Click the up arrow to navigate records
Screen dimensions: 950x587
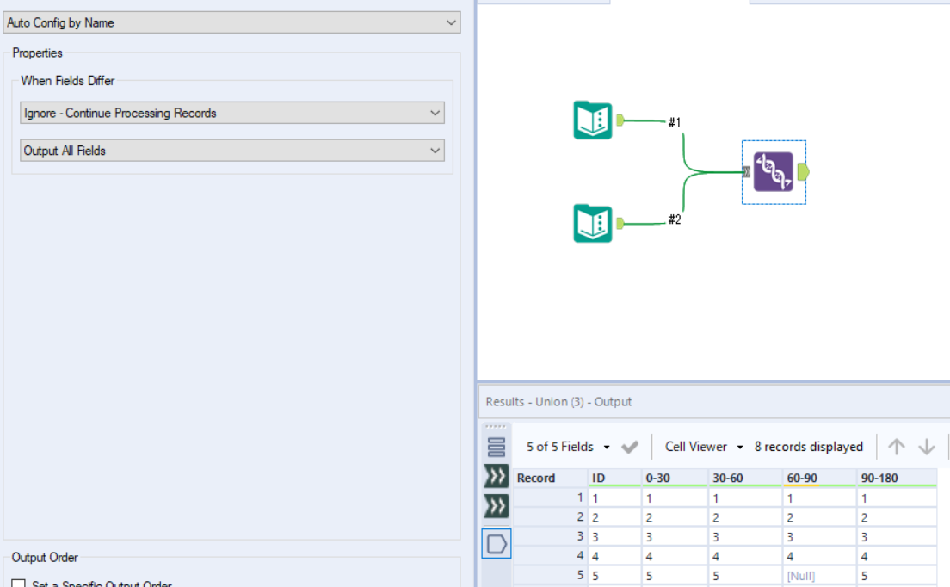(x=897, y=447)
